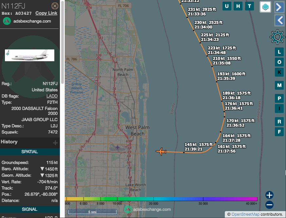
Task: Click the Type Desc. value L2J
Action: [54, 126]
